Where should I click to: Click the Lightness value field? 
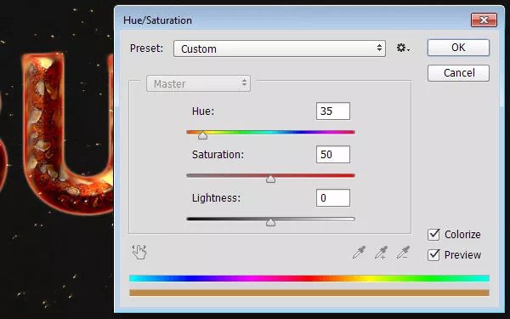333,198
